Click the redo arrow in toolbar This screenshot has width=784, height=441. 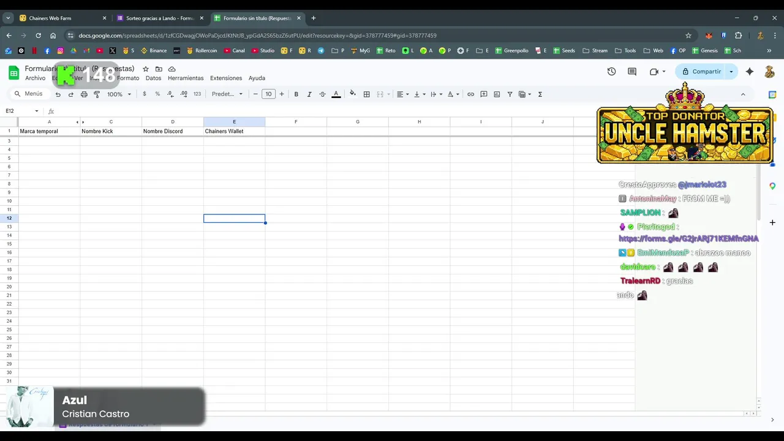71,94
